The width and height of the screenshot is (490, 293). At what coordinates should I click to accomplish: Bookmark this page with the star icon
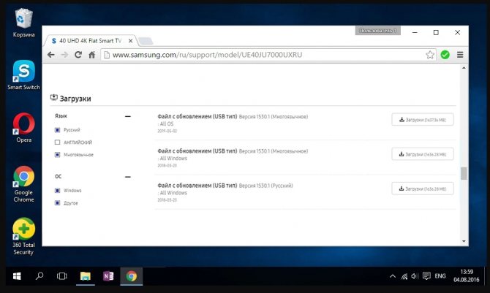click(x=430, y=55)
